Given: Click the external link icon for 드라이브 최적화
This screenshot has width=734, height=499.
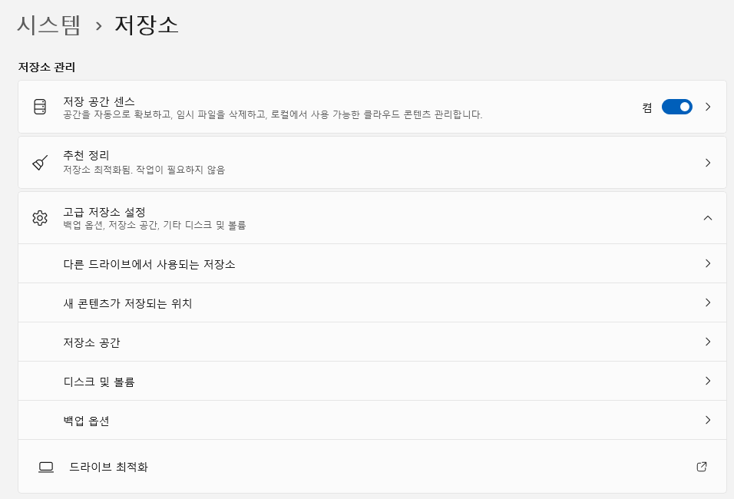Looking at the screenshot, I should 701,467.
